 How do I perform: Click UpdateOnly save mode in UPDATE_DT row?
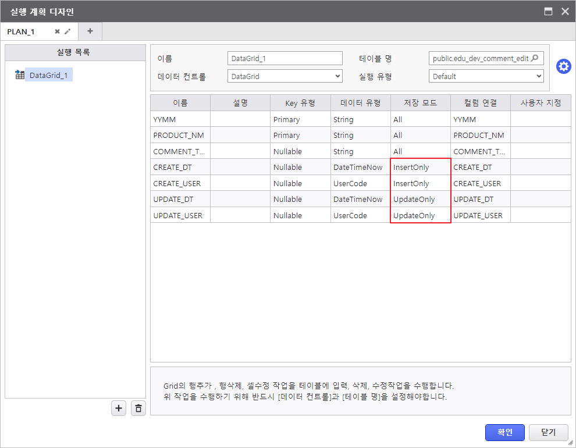click(x=421, y=199)
